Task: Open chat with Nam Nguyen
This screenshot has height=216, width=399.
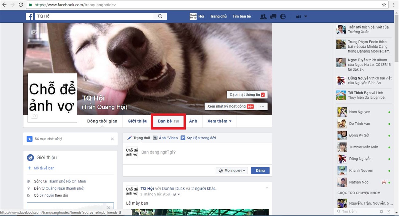Action: pyautogui.click(x=364, y=112)
